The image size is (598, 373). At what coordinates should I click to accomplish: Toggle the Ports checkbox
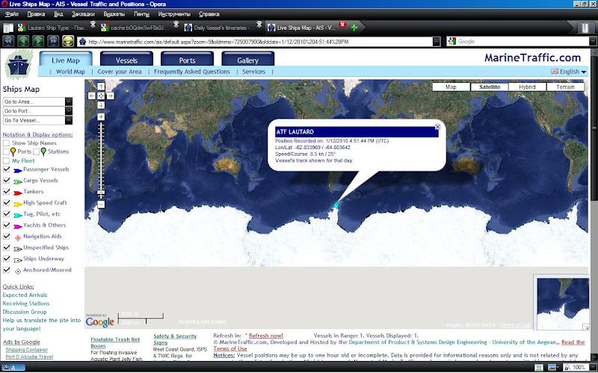6,151
